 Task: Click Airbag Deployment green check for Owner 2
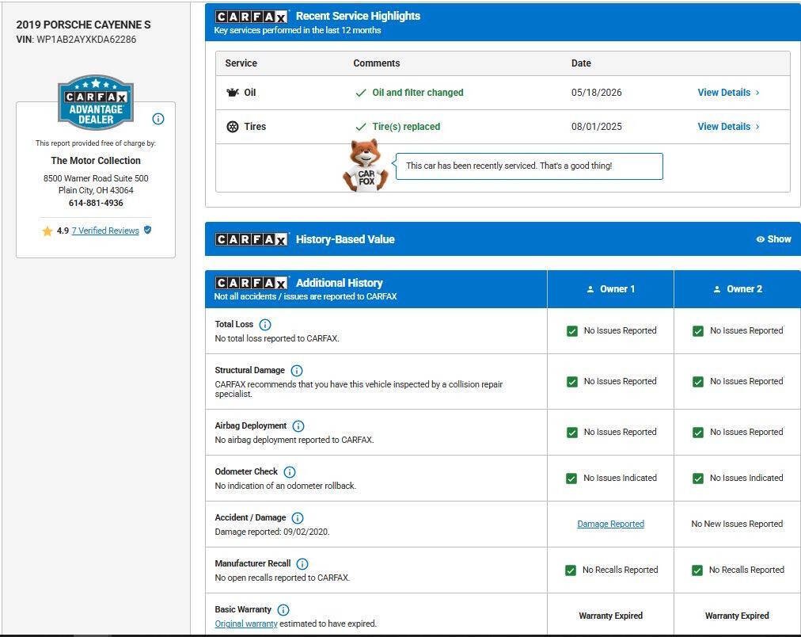698,433
